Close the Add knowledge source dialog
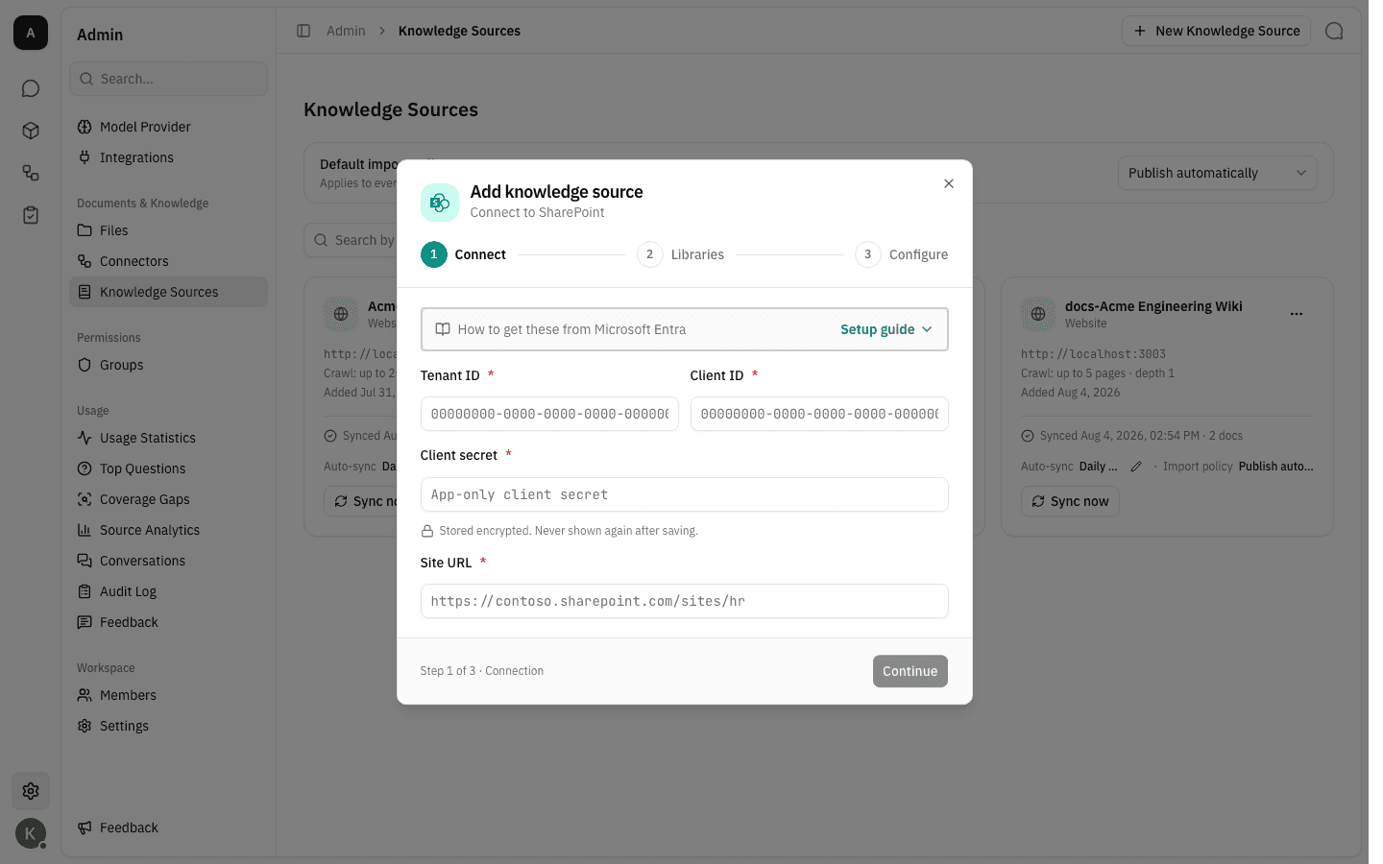Screen dimensions: 1383x864 click(949, 183)
